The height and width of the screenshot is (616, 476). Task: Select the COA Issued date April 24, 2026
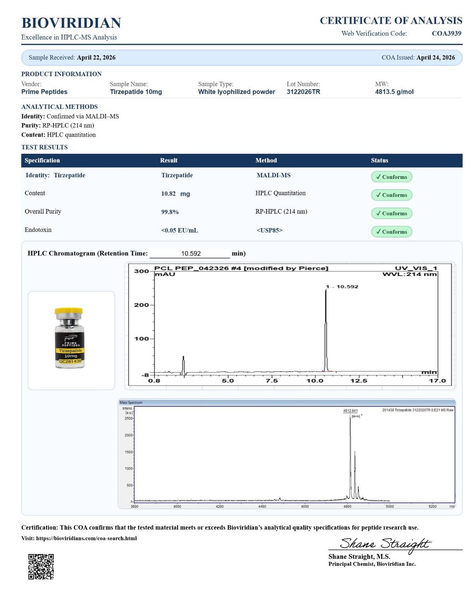click(436, 58)
